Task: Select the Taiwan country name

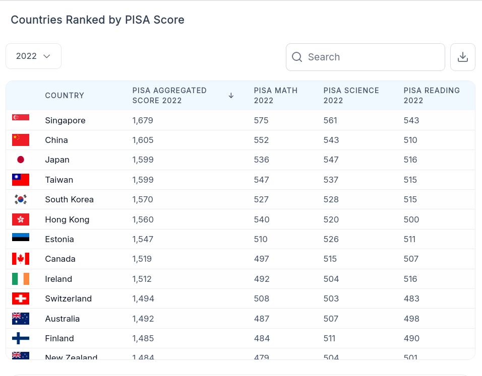Action: tap(59, 180)
